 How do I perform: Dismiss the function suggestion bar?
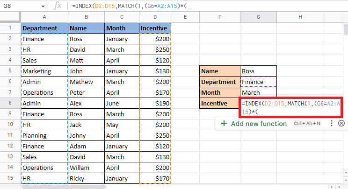(341, 123)
